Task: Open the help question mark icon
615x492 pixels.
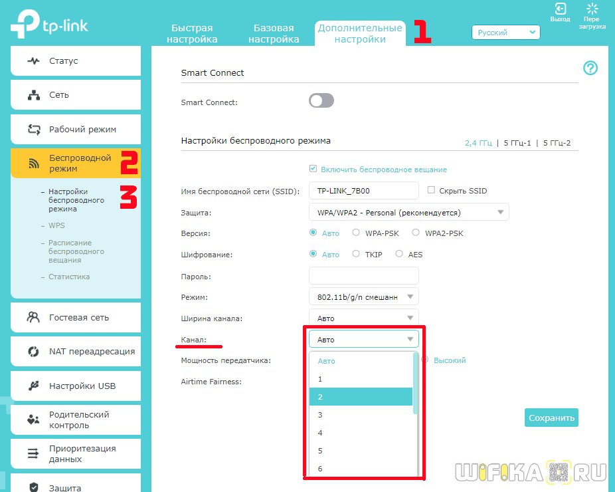Action: tap(590, 68)
